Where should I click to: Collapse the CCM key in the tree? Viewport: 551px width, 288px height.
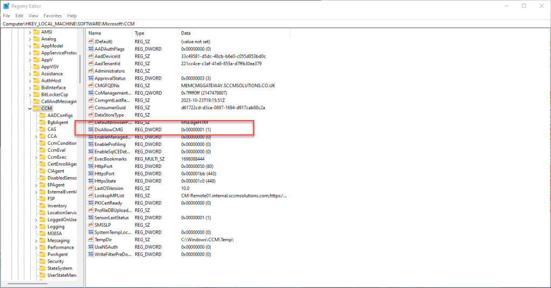pos(30,108)
